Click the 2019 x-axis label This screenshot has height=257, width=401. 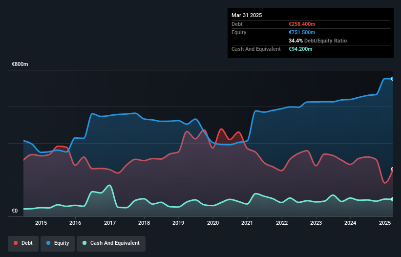click(178, 223)
